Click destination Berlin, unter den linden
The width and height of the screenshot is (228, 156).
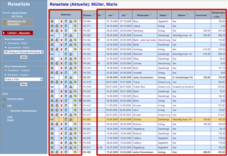pos(144,40)
